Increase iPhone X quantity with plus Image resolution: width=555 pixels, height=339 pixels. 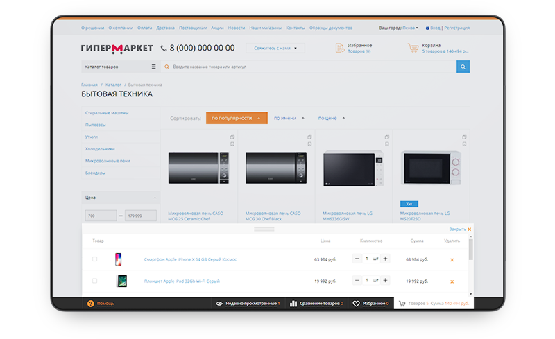coord(386,259)
